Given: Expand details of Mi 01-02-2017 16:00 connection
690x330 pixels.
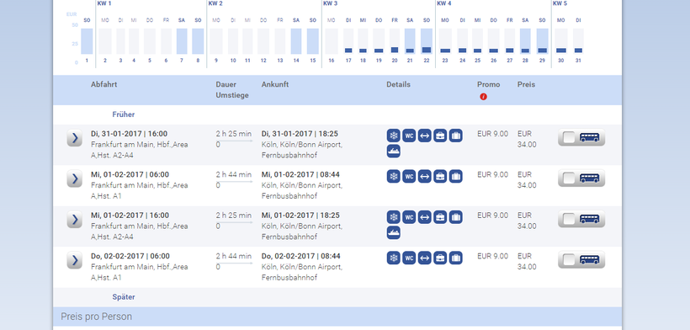Looking at the screenshot, I should pos(75,220).
